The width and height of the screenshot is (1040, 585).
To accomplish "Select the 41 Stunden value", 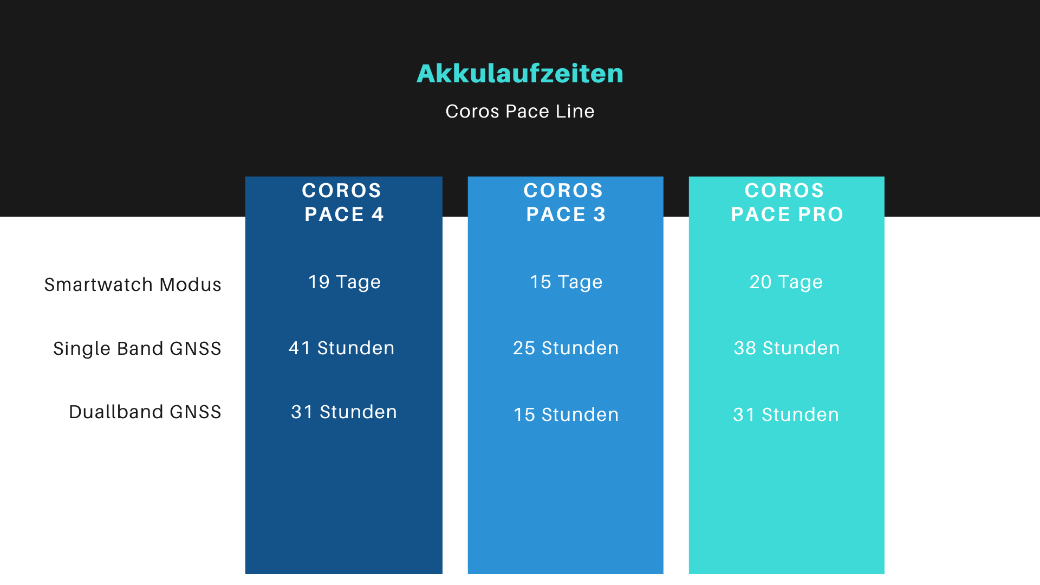I will (341, 348).
